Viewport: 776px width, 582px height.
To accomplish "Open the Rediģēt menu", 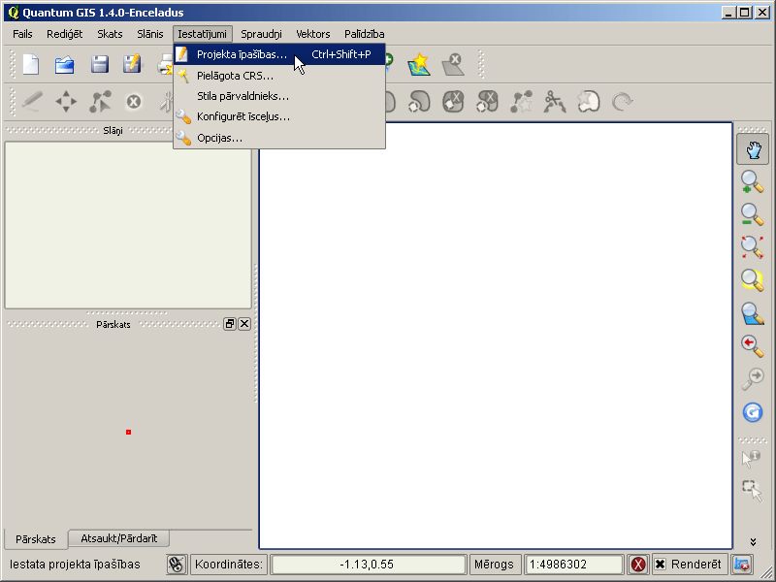I will [x=64, y=34].
